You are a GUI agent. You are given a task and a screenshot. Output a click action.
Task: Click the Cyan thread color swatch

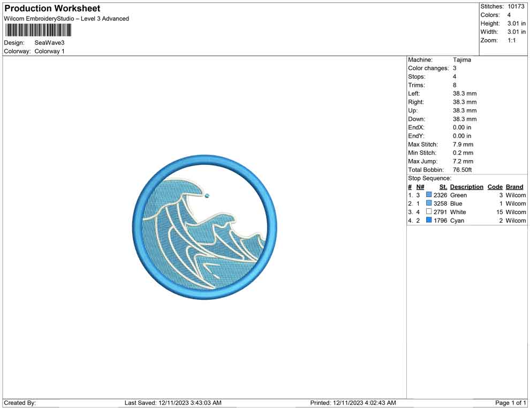click(x=429, y=221)
